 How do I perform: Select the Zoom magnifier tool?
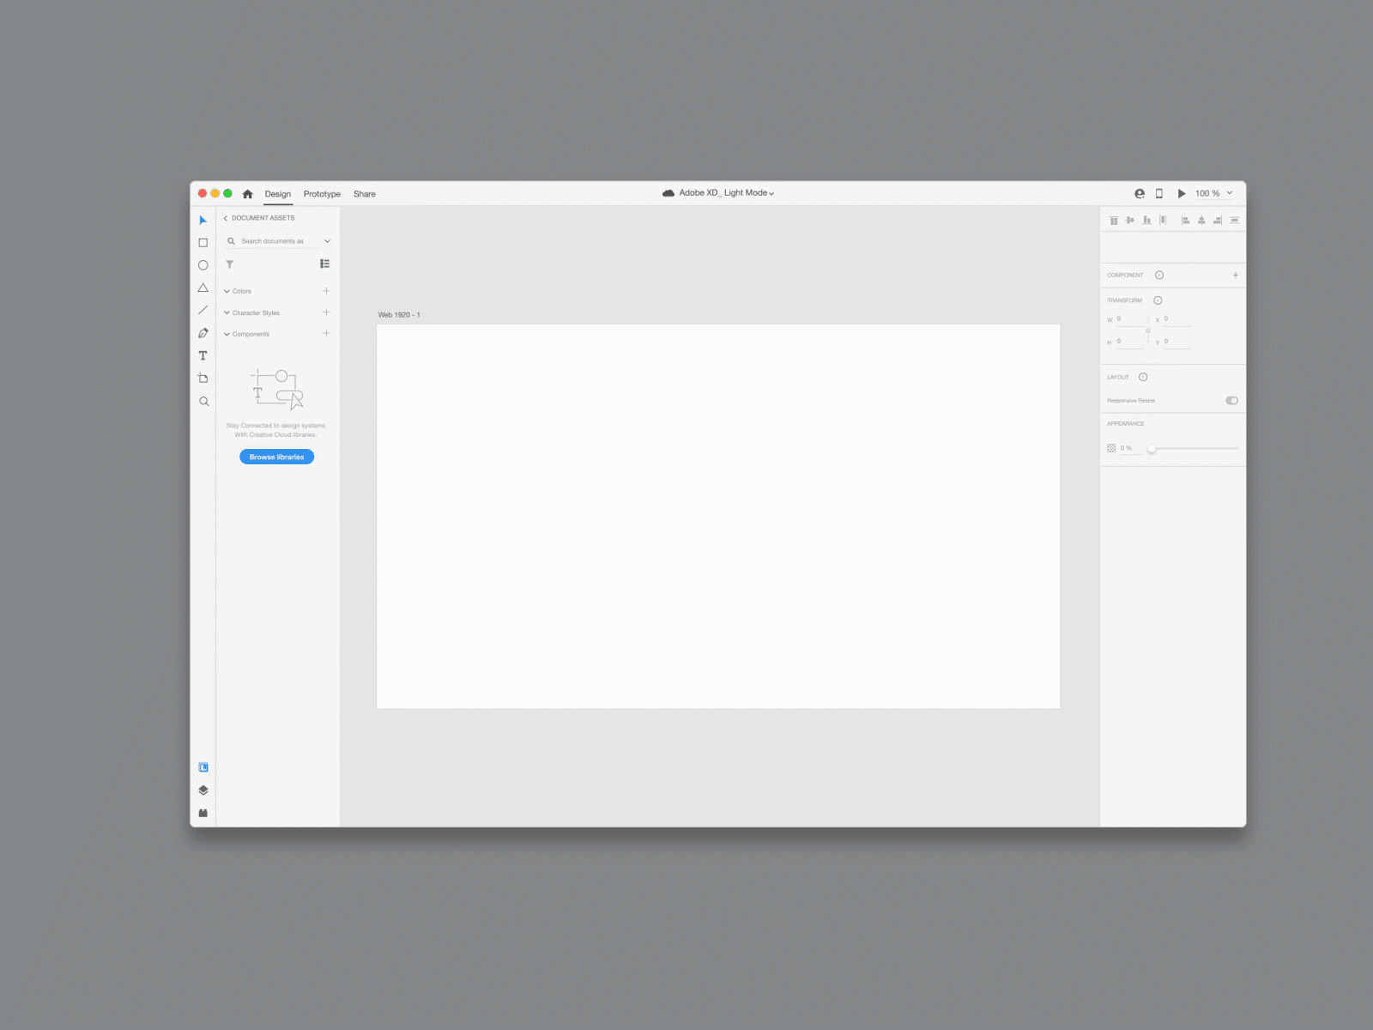coord(203,401)
